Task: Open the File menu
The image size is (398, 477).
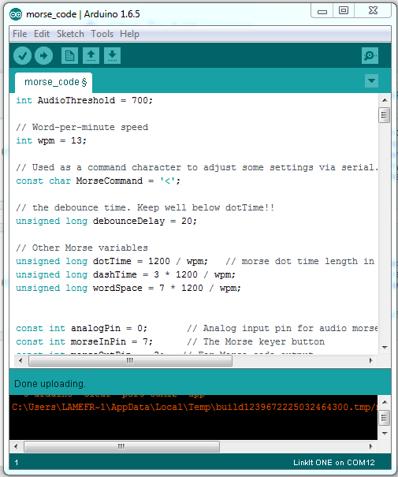Action: pyautogui.click(x=20, y=34)
